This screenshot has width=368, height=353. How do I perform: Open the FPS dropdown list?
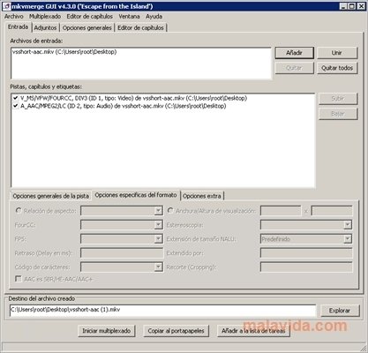pos(158,239)
